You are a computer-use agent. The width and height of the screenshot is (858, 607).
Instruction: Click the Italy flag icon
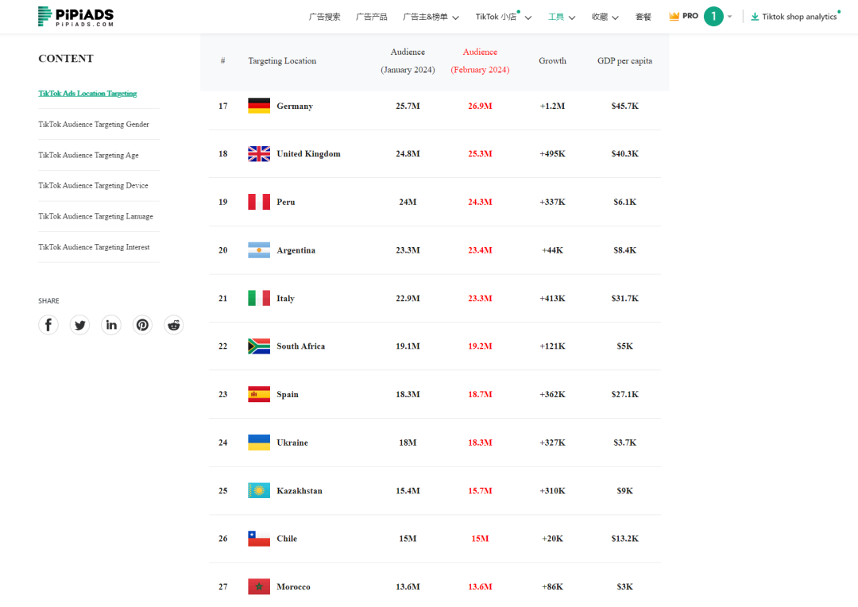click(x=259, y=298)
